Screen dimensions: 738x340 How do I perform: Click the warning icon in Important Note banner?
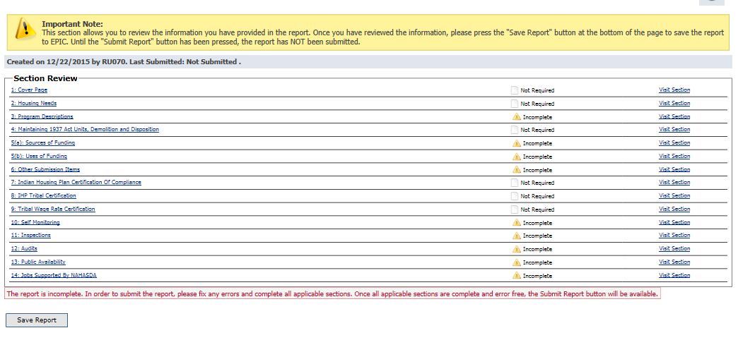point(25,29)
